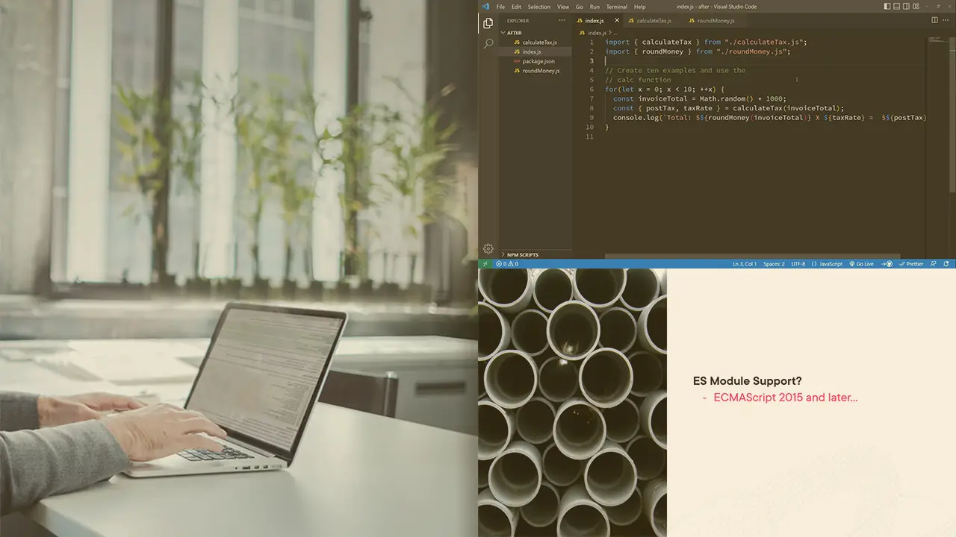Click the "./roundMoney.js" import string
Image resolution: width=956 pixels, height=537 pixels.
pos(751,51)
